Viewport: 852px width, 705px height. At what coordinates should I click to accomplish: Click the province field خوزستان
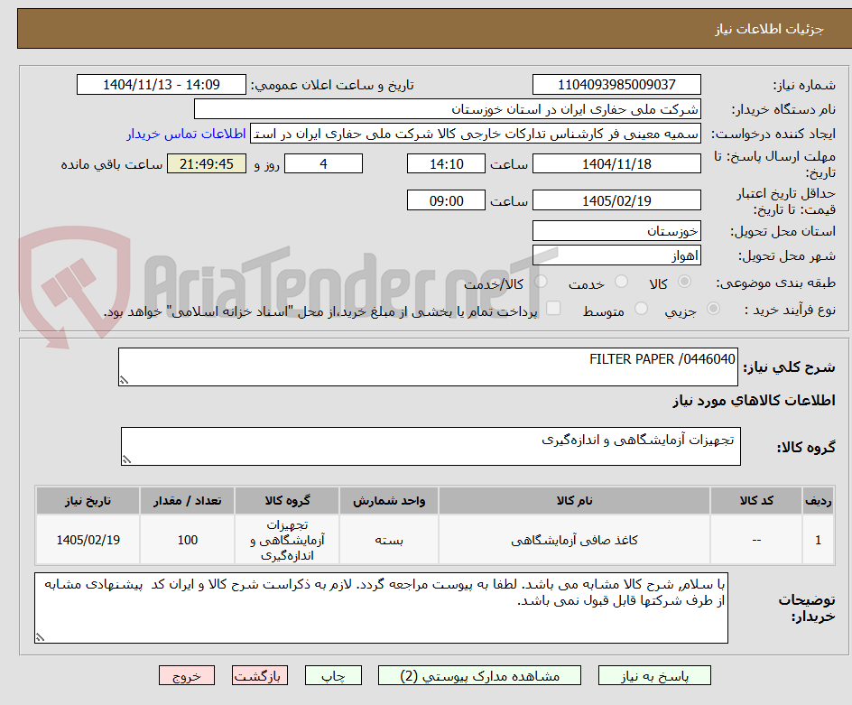click(x=616, y=231)
